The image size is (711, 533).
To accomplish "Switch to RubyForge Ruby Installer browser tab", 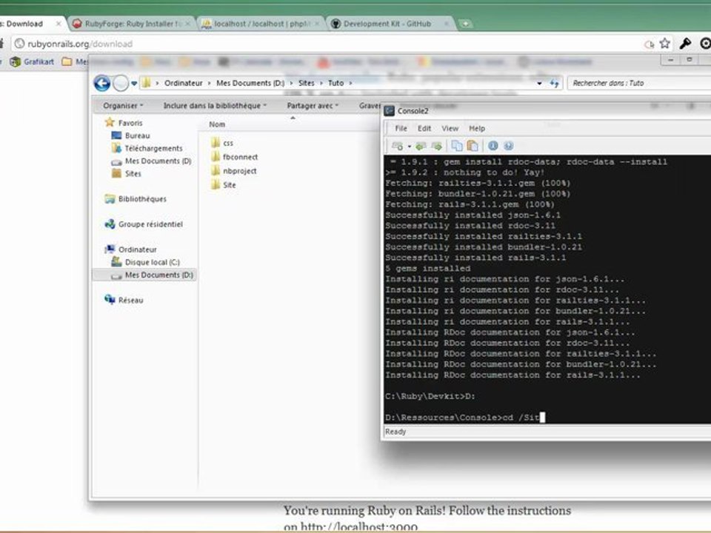I will pyautogui.click(x=132, y=24).
